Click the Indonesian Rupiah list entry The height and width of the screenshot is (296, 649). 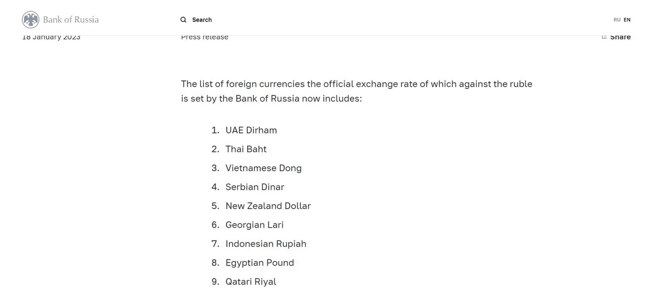[x=266, y=244]
